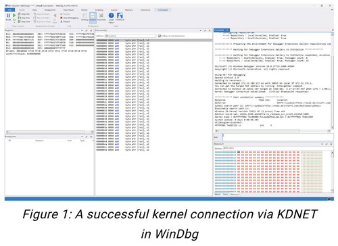Click the Command output horizontal scrollbar
338x246 pixels.
coord(272,130)
